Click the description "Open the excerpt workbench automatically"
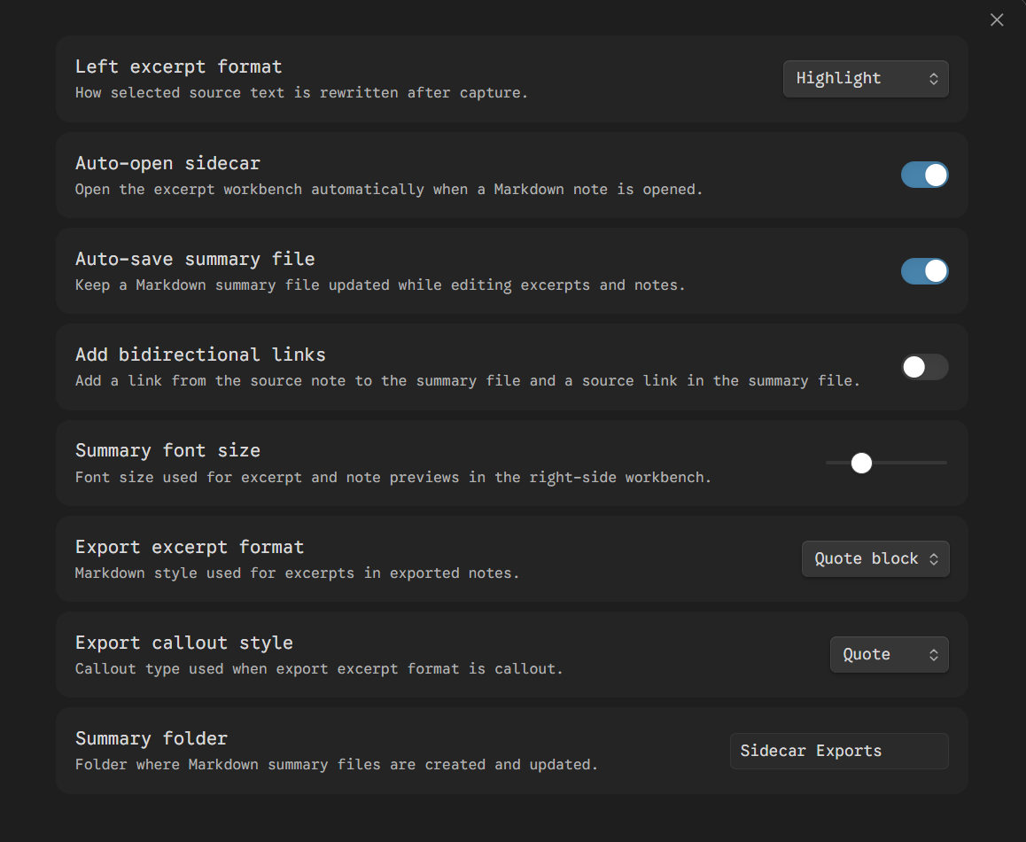Screen dimensions: 1026x842 point(389,189)
